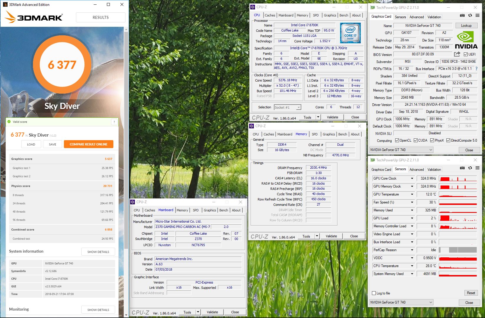Enable the Log to file checkbox

(374, 293)
